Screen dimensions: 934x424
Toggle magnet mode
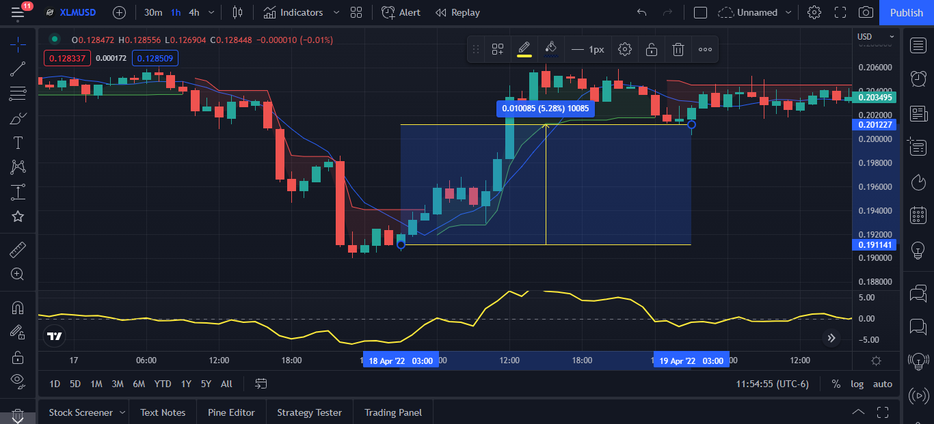[x=18, y=308]
